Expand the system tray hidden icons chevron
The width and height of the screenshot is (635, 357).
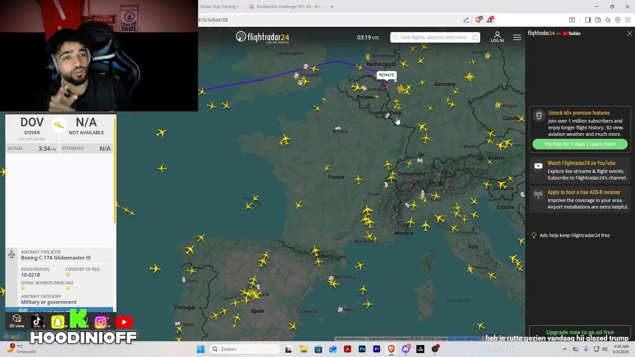point(565,349)
